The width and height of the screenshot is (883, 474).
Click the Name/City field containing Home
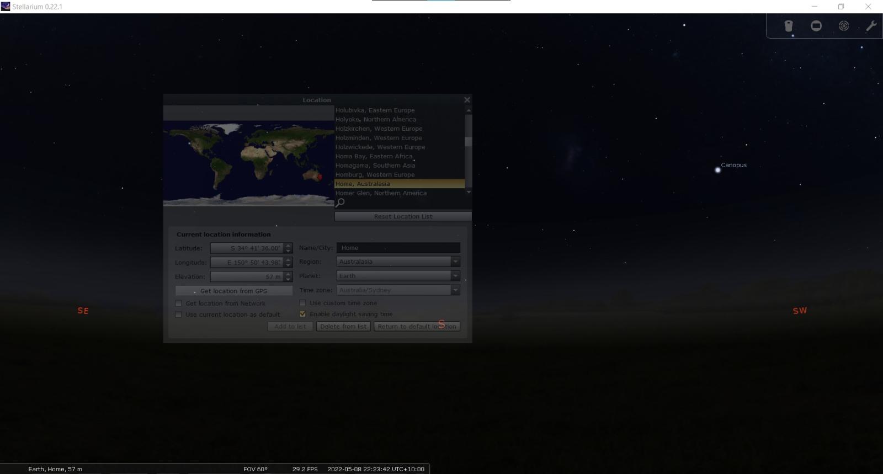click(398, 248)
